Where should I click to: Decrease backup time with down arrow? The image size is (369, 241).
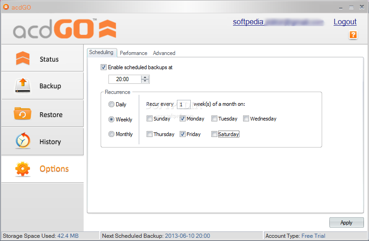pos(145,81)
